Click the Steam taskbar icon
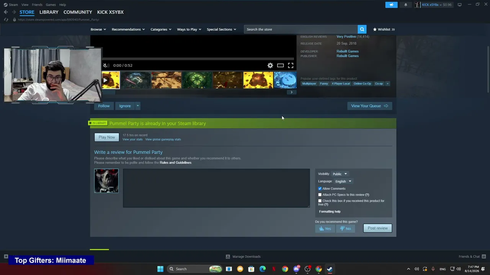490x275 pixels. [330, 269]
